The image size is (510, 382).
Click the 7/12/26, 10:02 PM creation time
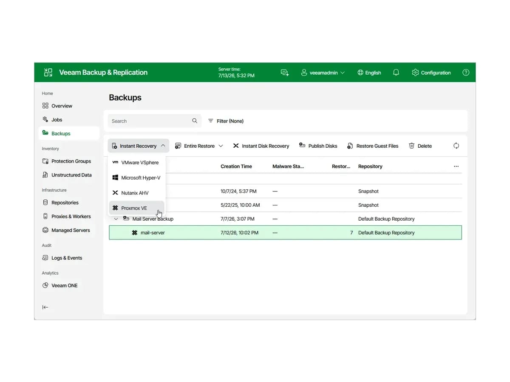pos(239,233)
